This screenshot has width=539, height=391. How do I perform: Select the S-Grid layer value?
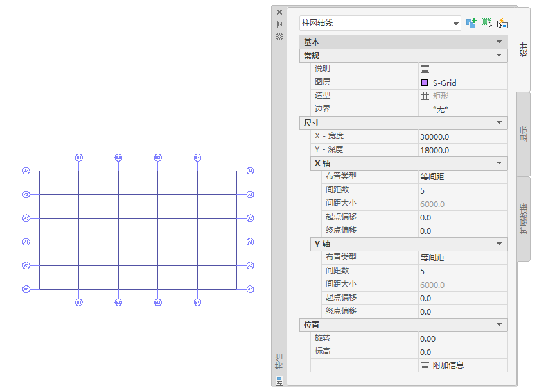pos(445,83)
